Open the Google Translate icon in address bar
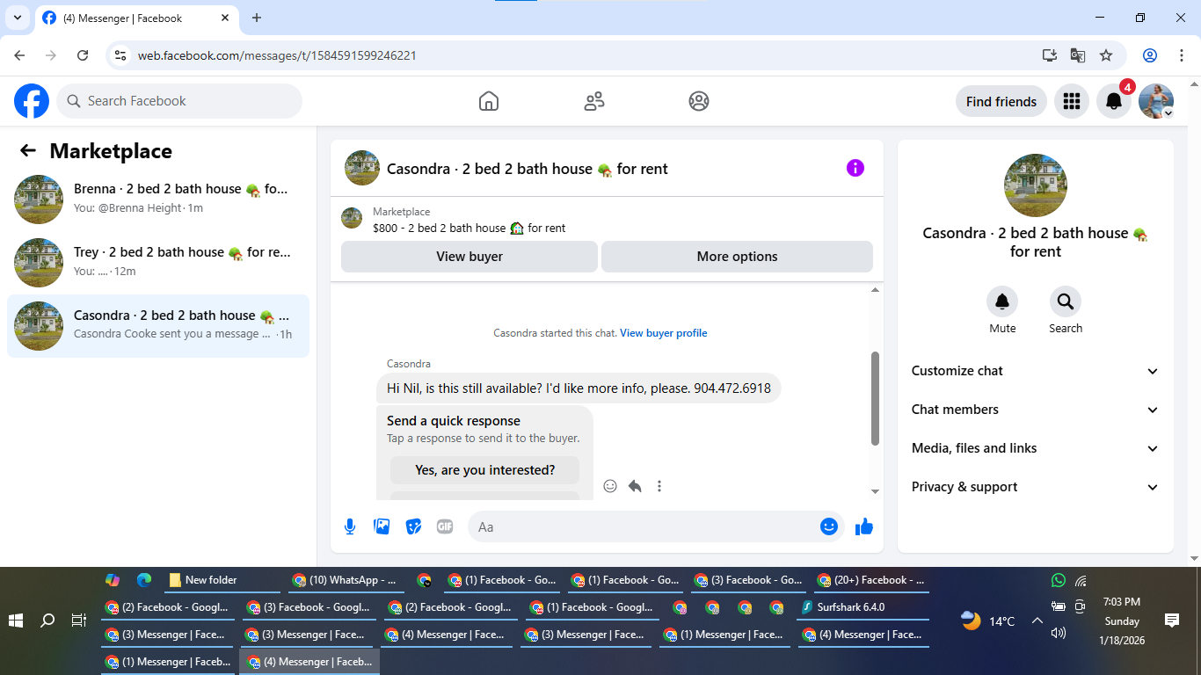 point(1078,55)
